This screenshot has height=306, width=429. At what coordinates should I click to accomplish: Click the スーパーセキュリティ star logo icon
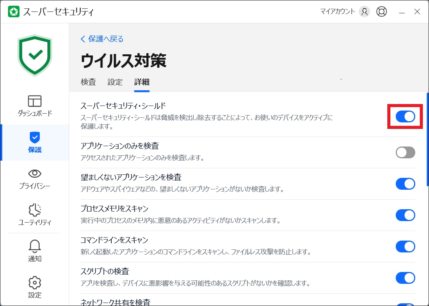(14, 11)
